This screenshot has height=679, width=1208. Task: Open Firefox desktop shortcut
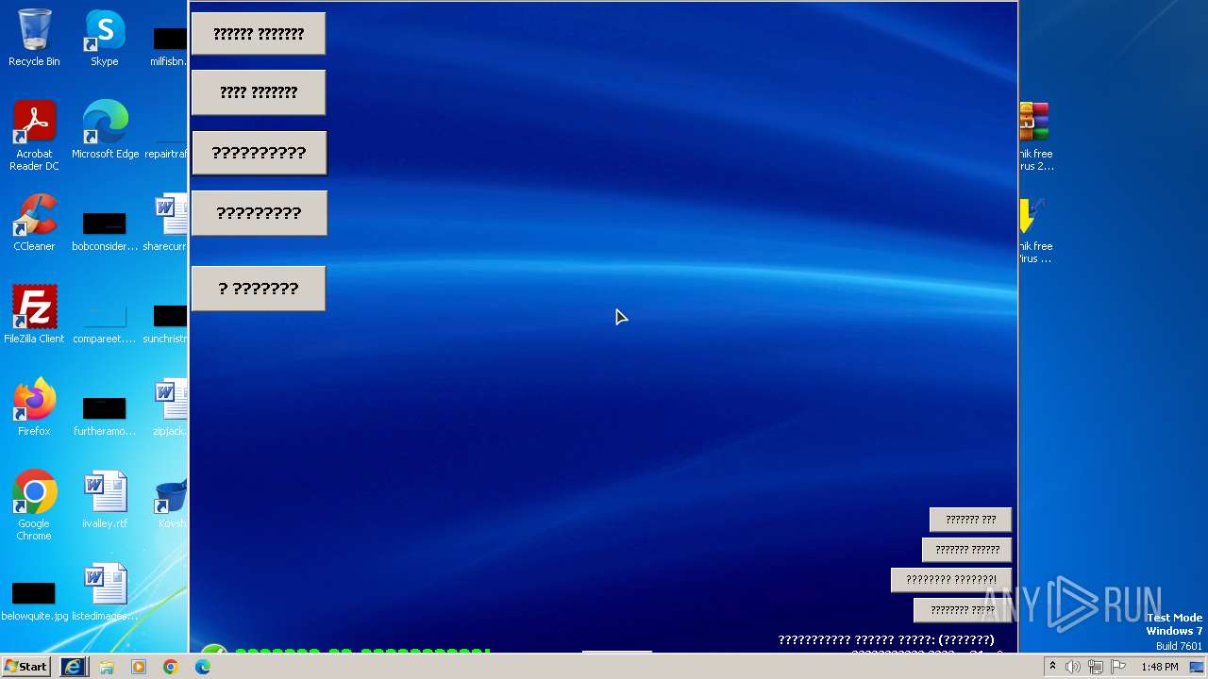34,407
